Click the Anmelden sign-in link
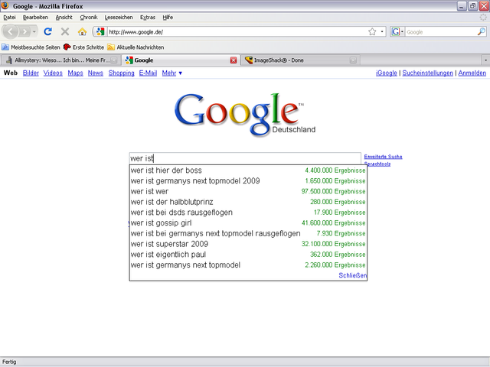 pos(472,73)
